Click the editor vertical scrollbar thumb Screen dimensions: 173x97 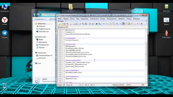146,54
